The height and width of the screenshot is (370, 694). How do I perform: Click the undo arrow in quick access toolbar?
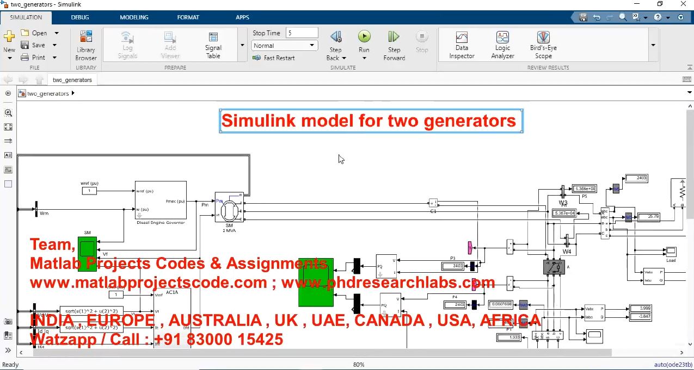click(x=596, y=17)
